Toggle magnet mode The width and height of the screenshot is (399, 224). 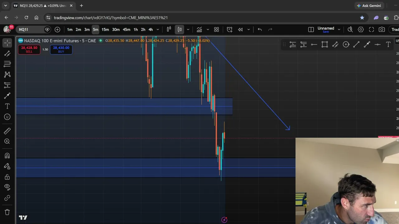pos(7,156)
